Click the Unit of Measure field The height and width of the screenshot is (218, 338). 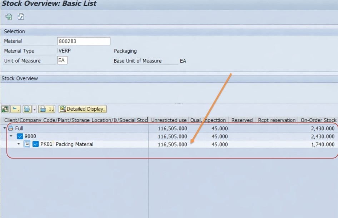(62, 60)
